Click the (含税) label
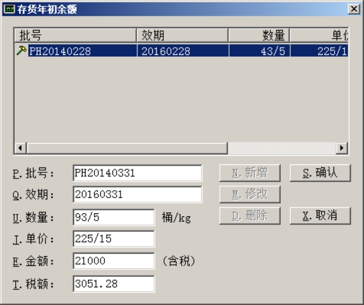The width and height of the screenshot is (364, 305). point(179,261)
